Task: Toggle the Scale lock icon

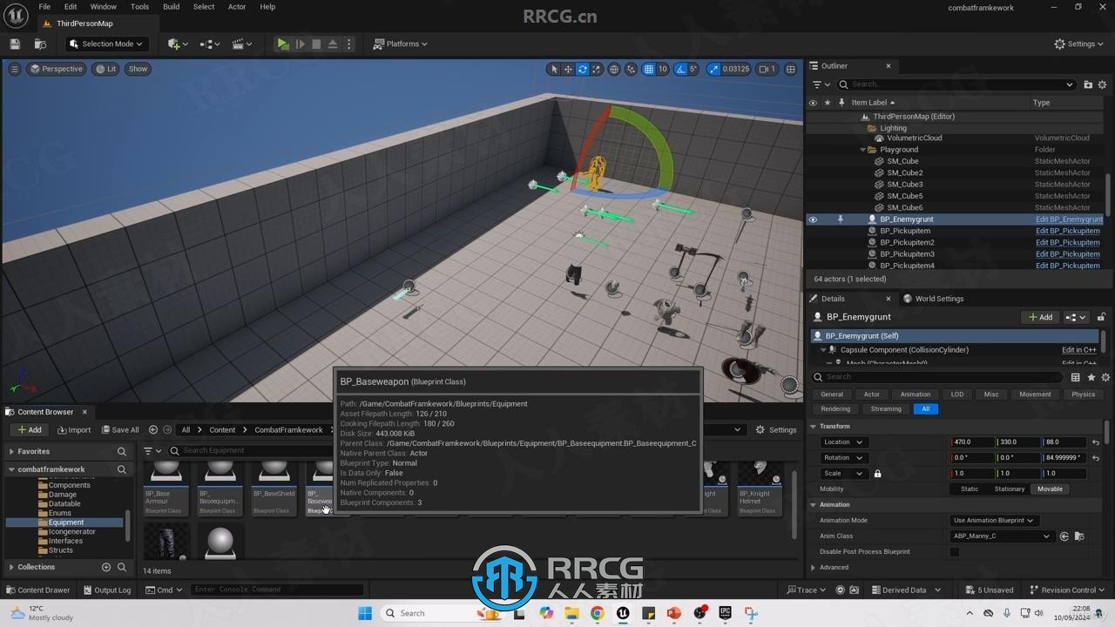Action: click(877, 474)
